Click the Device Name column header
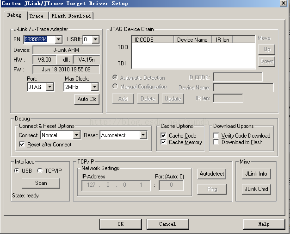The image size is (290, 234). (192, 40)
